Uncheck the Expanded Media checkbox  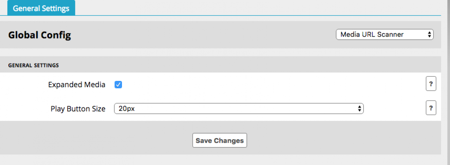(118, 85)
